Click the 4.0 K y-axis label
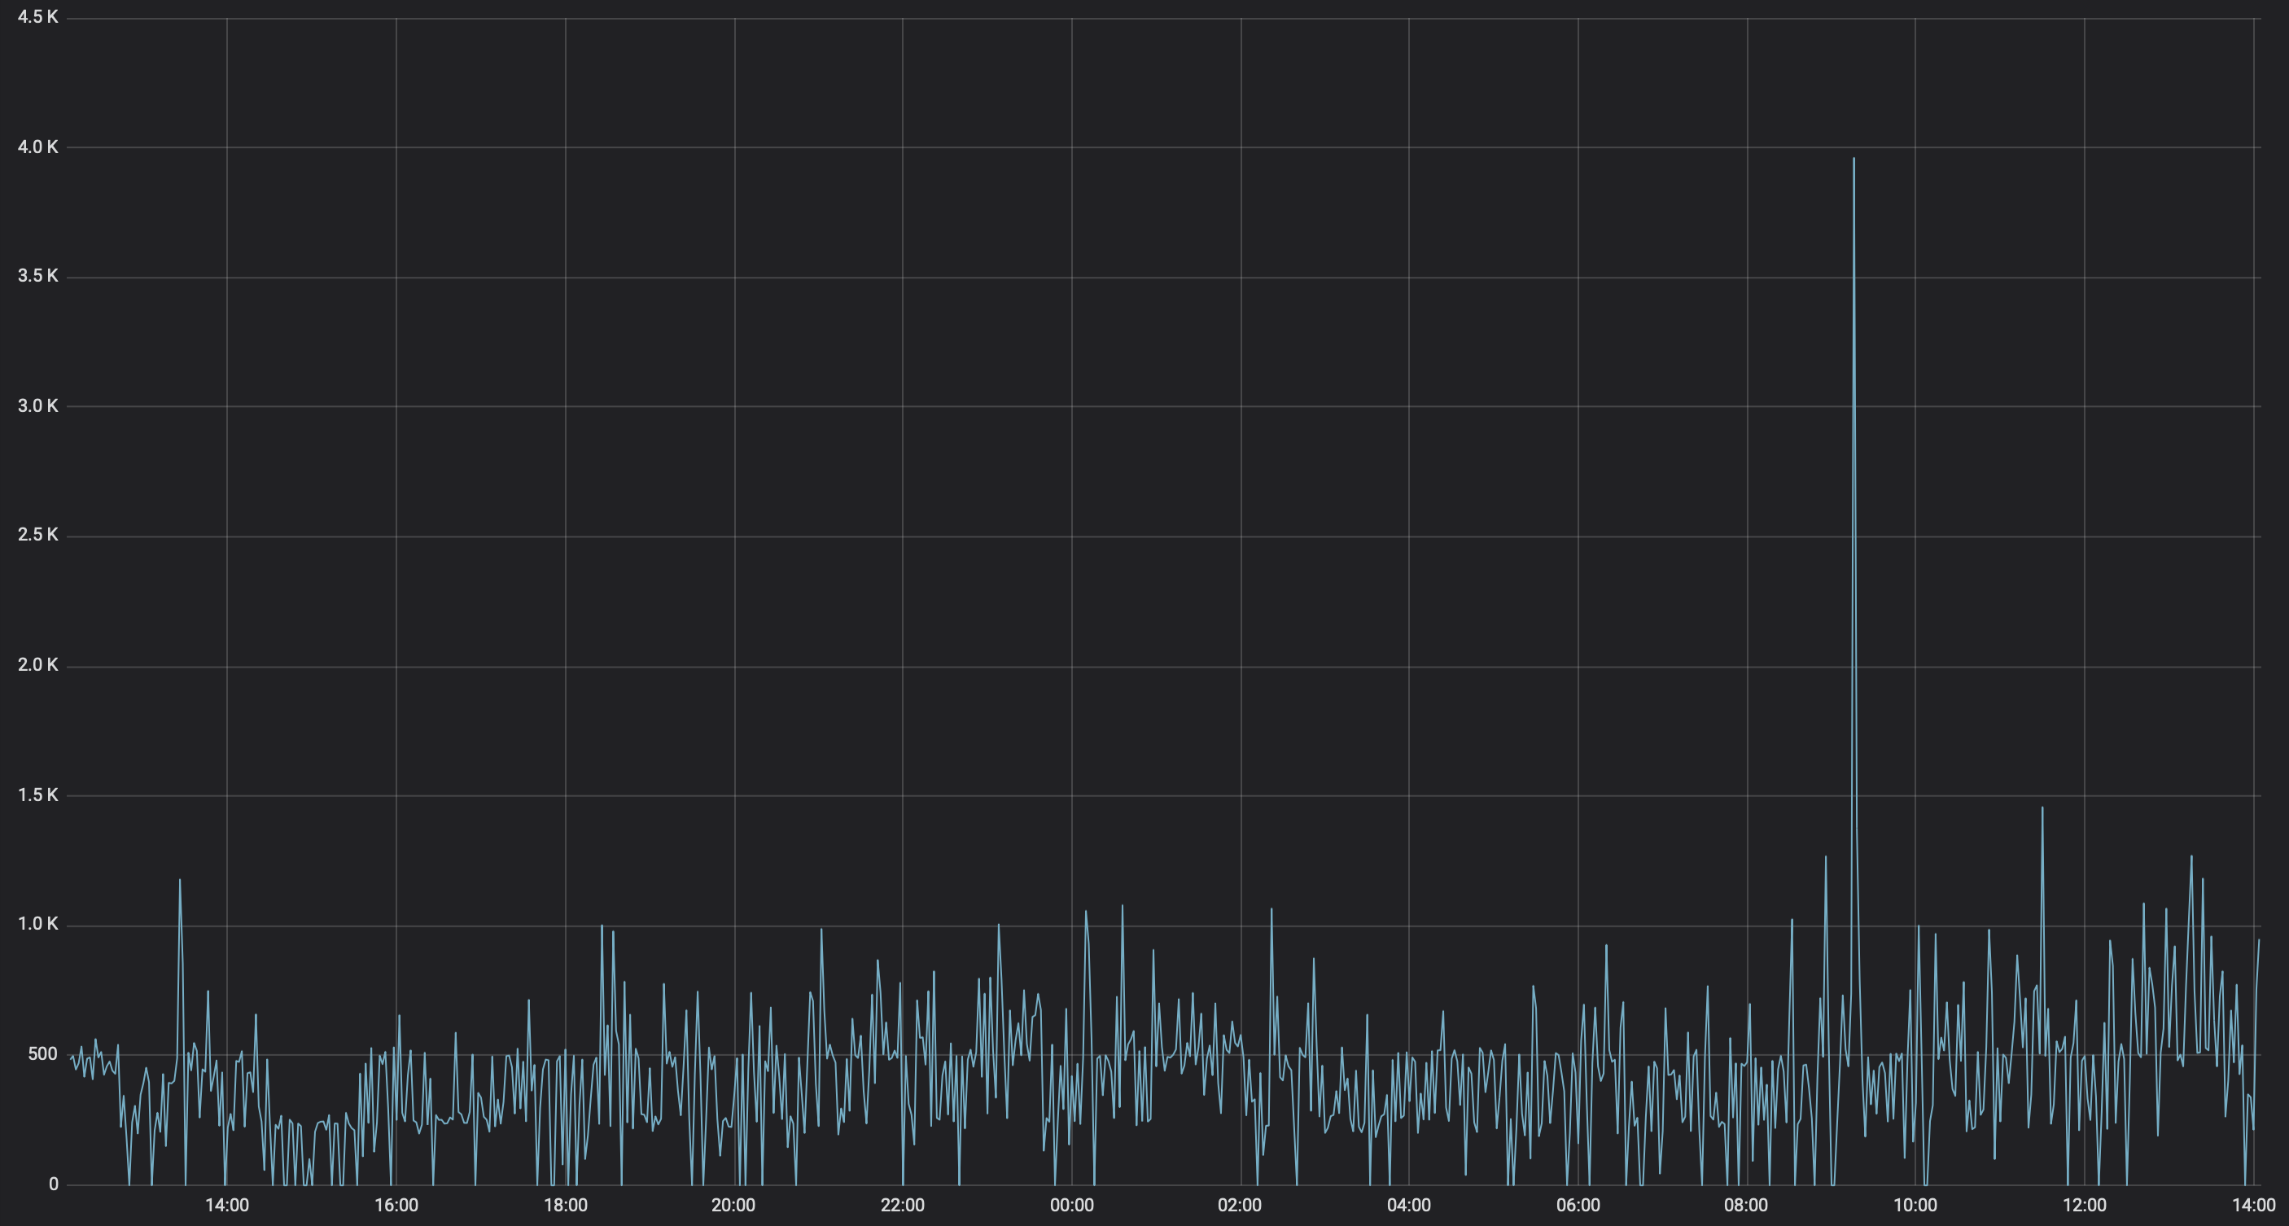Image resolution: width=2289 pixels, height=1226 pixels. pyautogui.click(x=37, y=147)
